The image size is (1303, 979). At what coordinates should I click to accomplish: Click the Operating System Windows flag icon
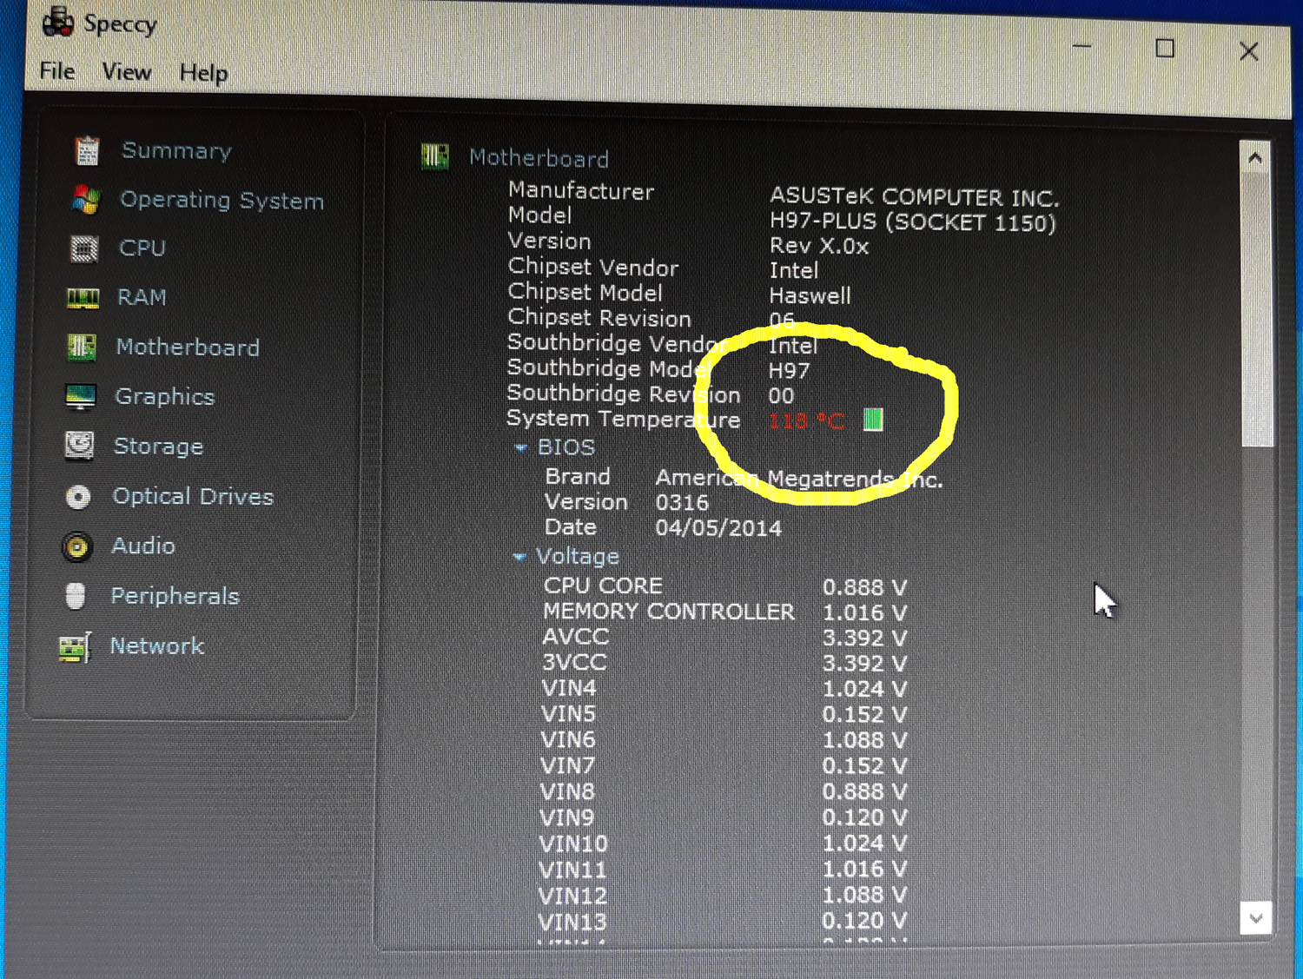[86, 199]
